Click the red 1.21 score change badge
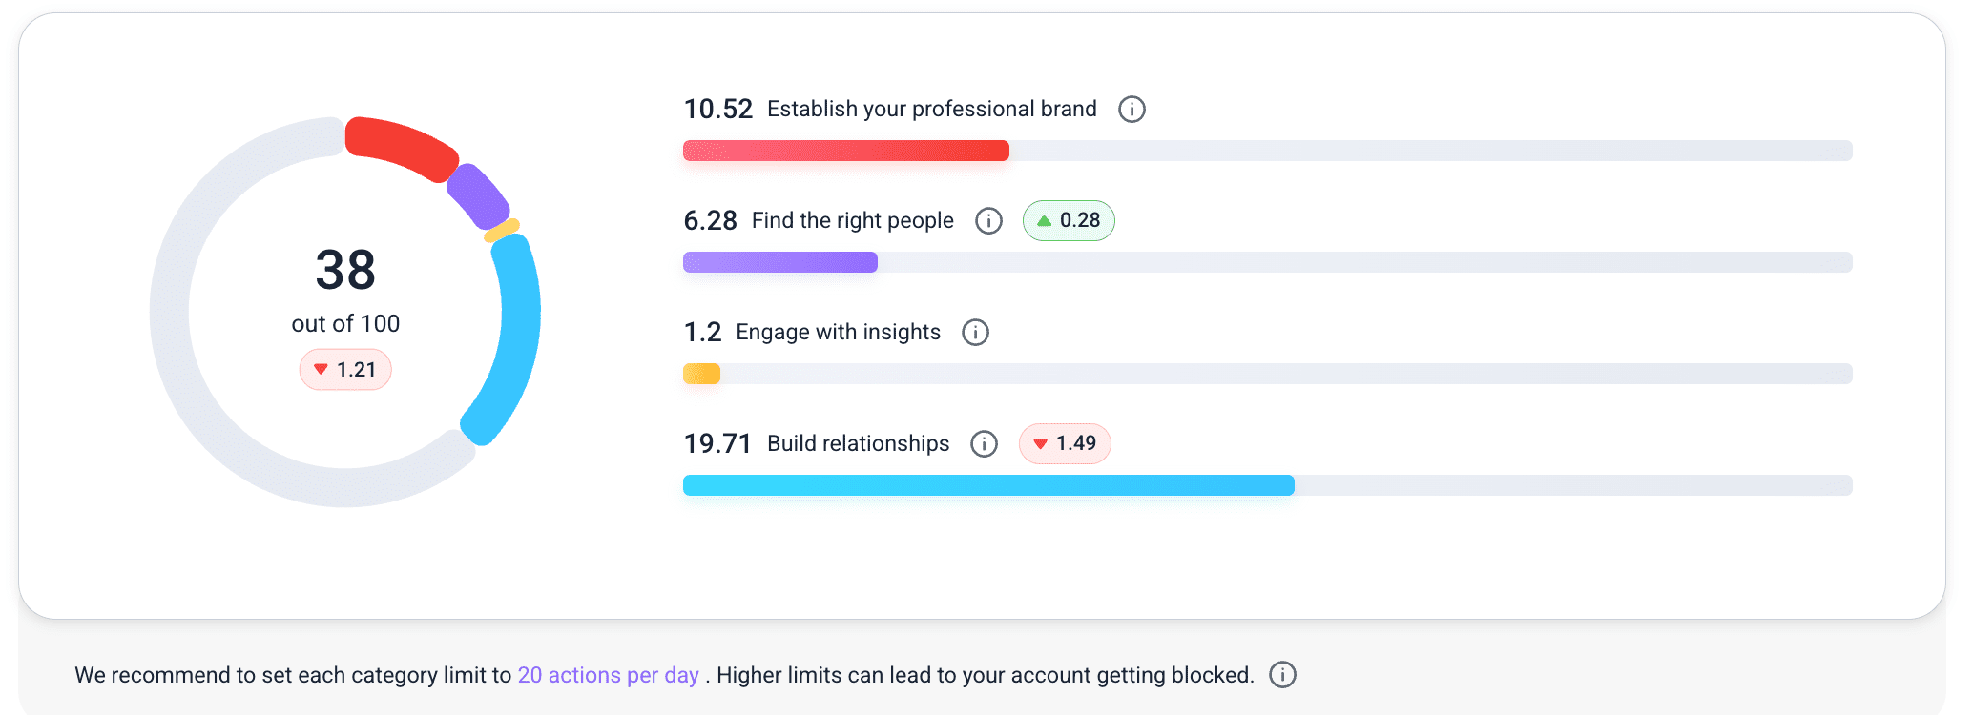 coord(345,370)
